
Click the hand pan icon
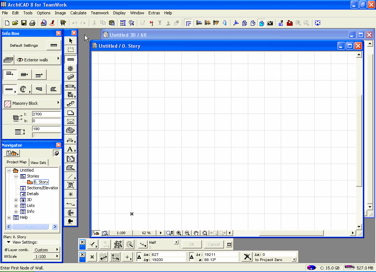click(x=196, y=233)
